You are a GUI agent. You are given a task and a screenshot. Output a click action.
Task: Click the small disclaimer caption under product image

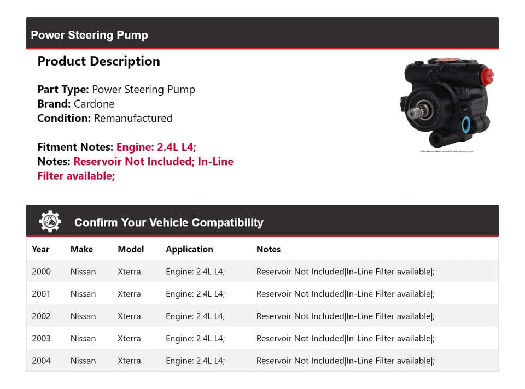coord(447,151)
